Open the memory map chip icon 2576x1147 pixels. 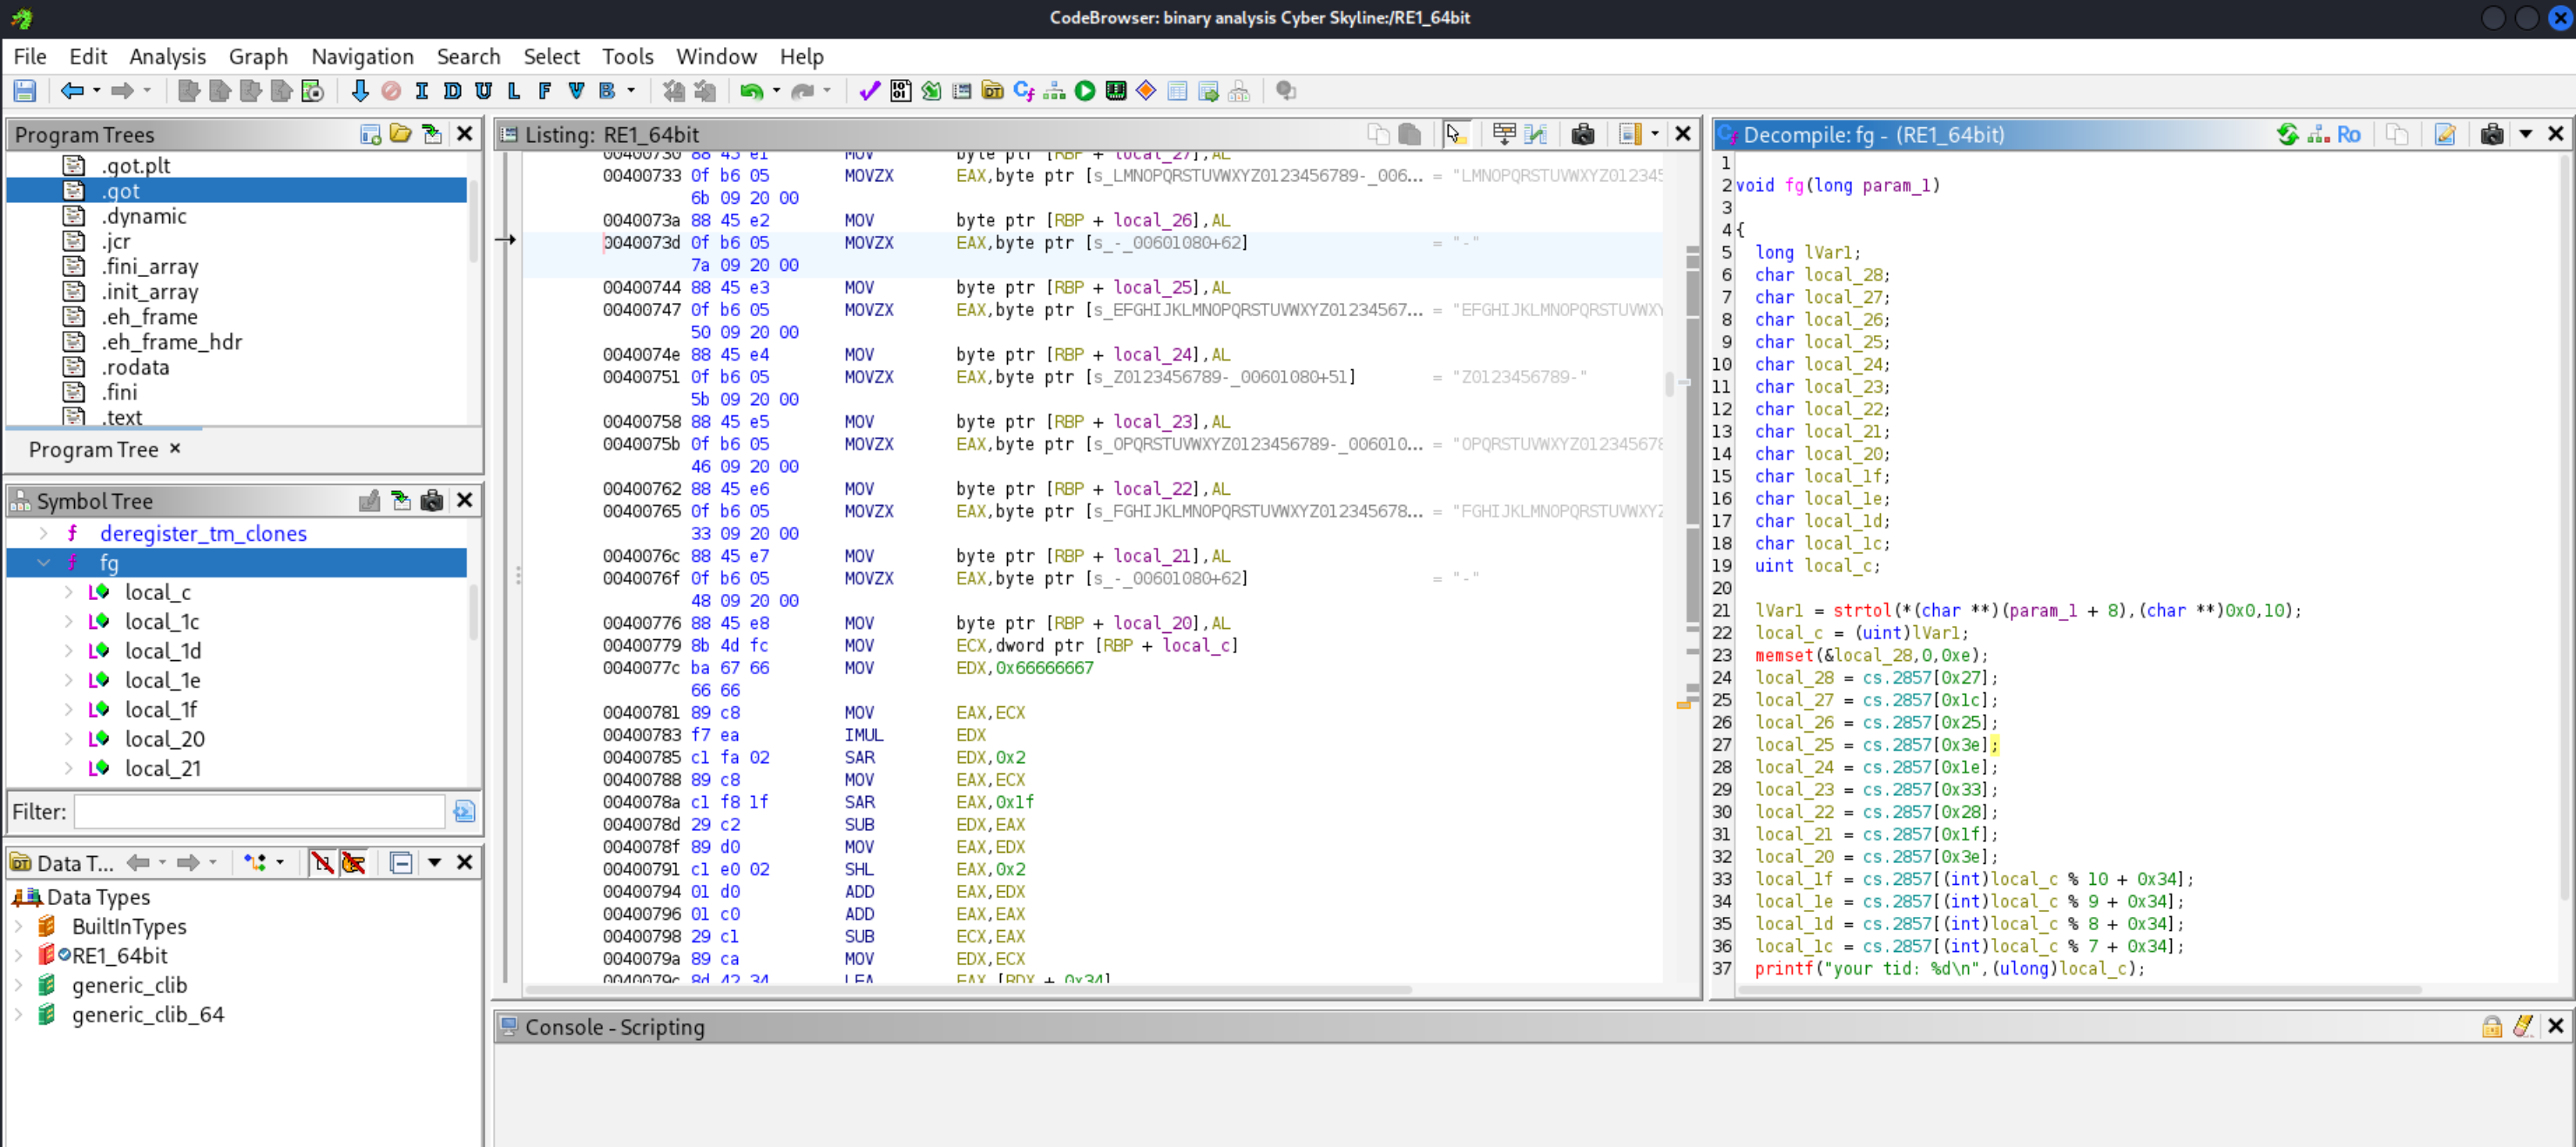tap(1116, 91)
